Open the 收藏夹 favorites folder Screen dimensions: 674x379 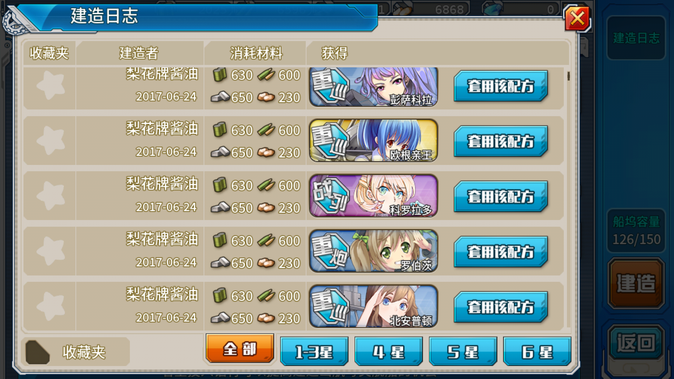75,352
